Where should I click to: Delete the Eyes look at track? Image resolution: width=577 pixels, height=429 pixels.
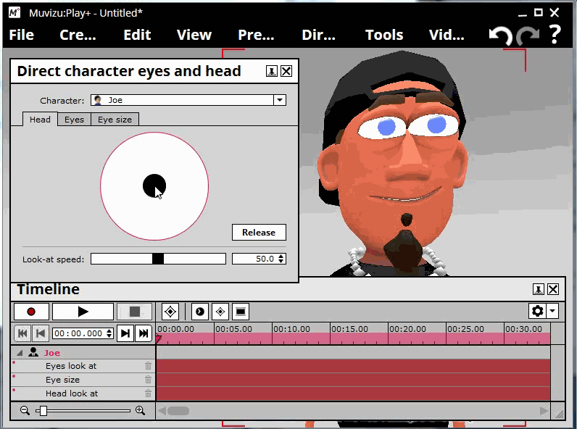[x=148, y=366]
